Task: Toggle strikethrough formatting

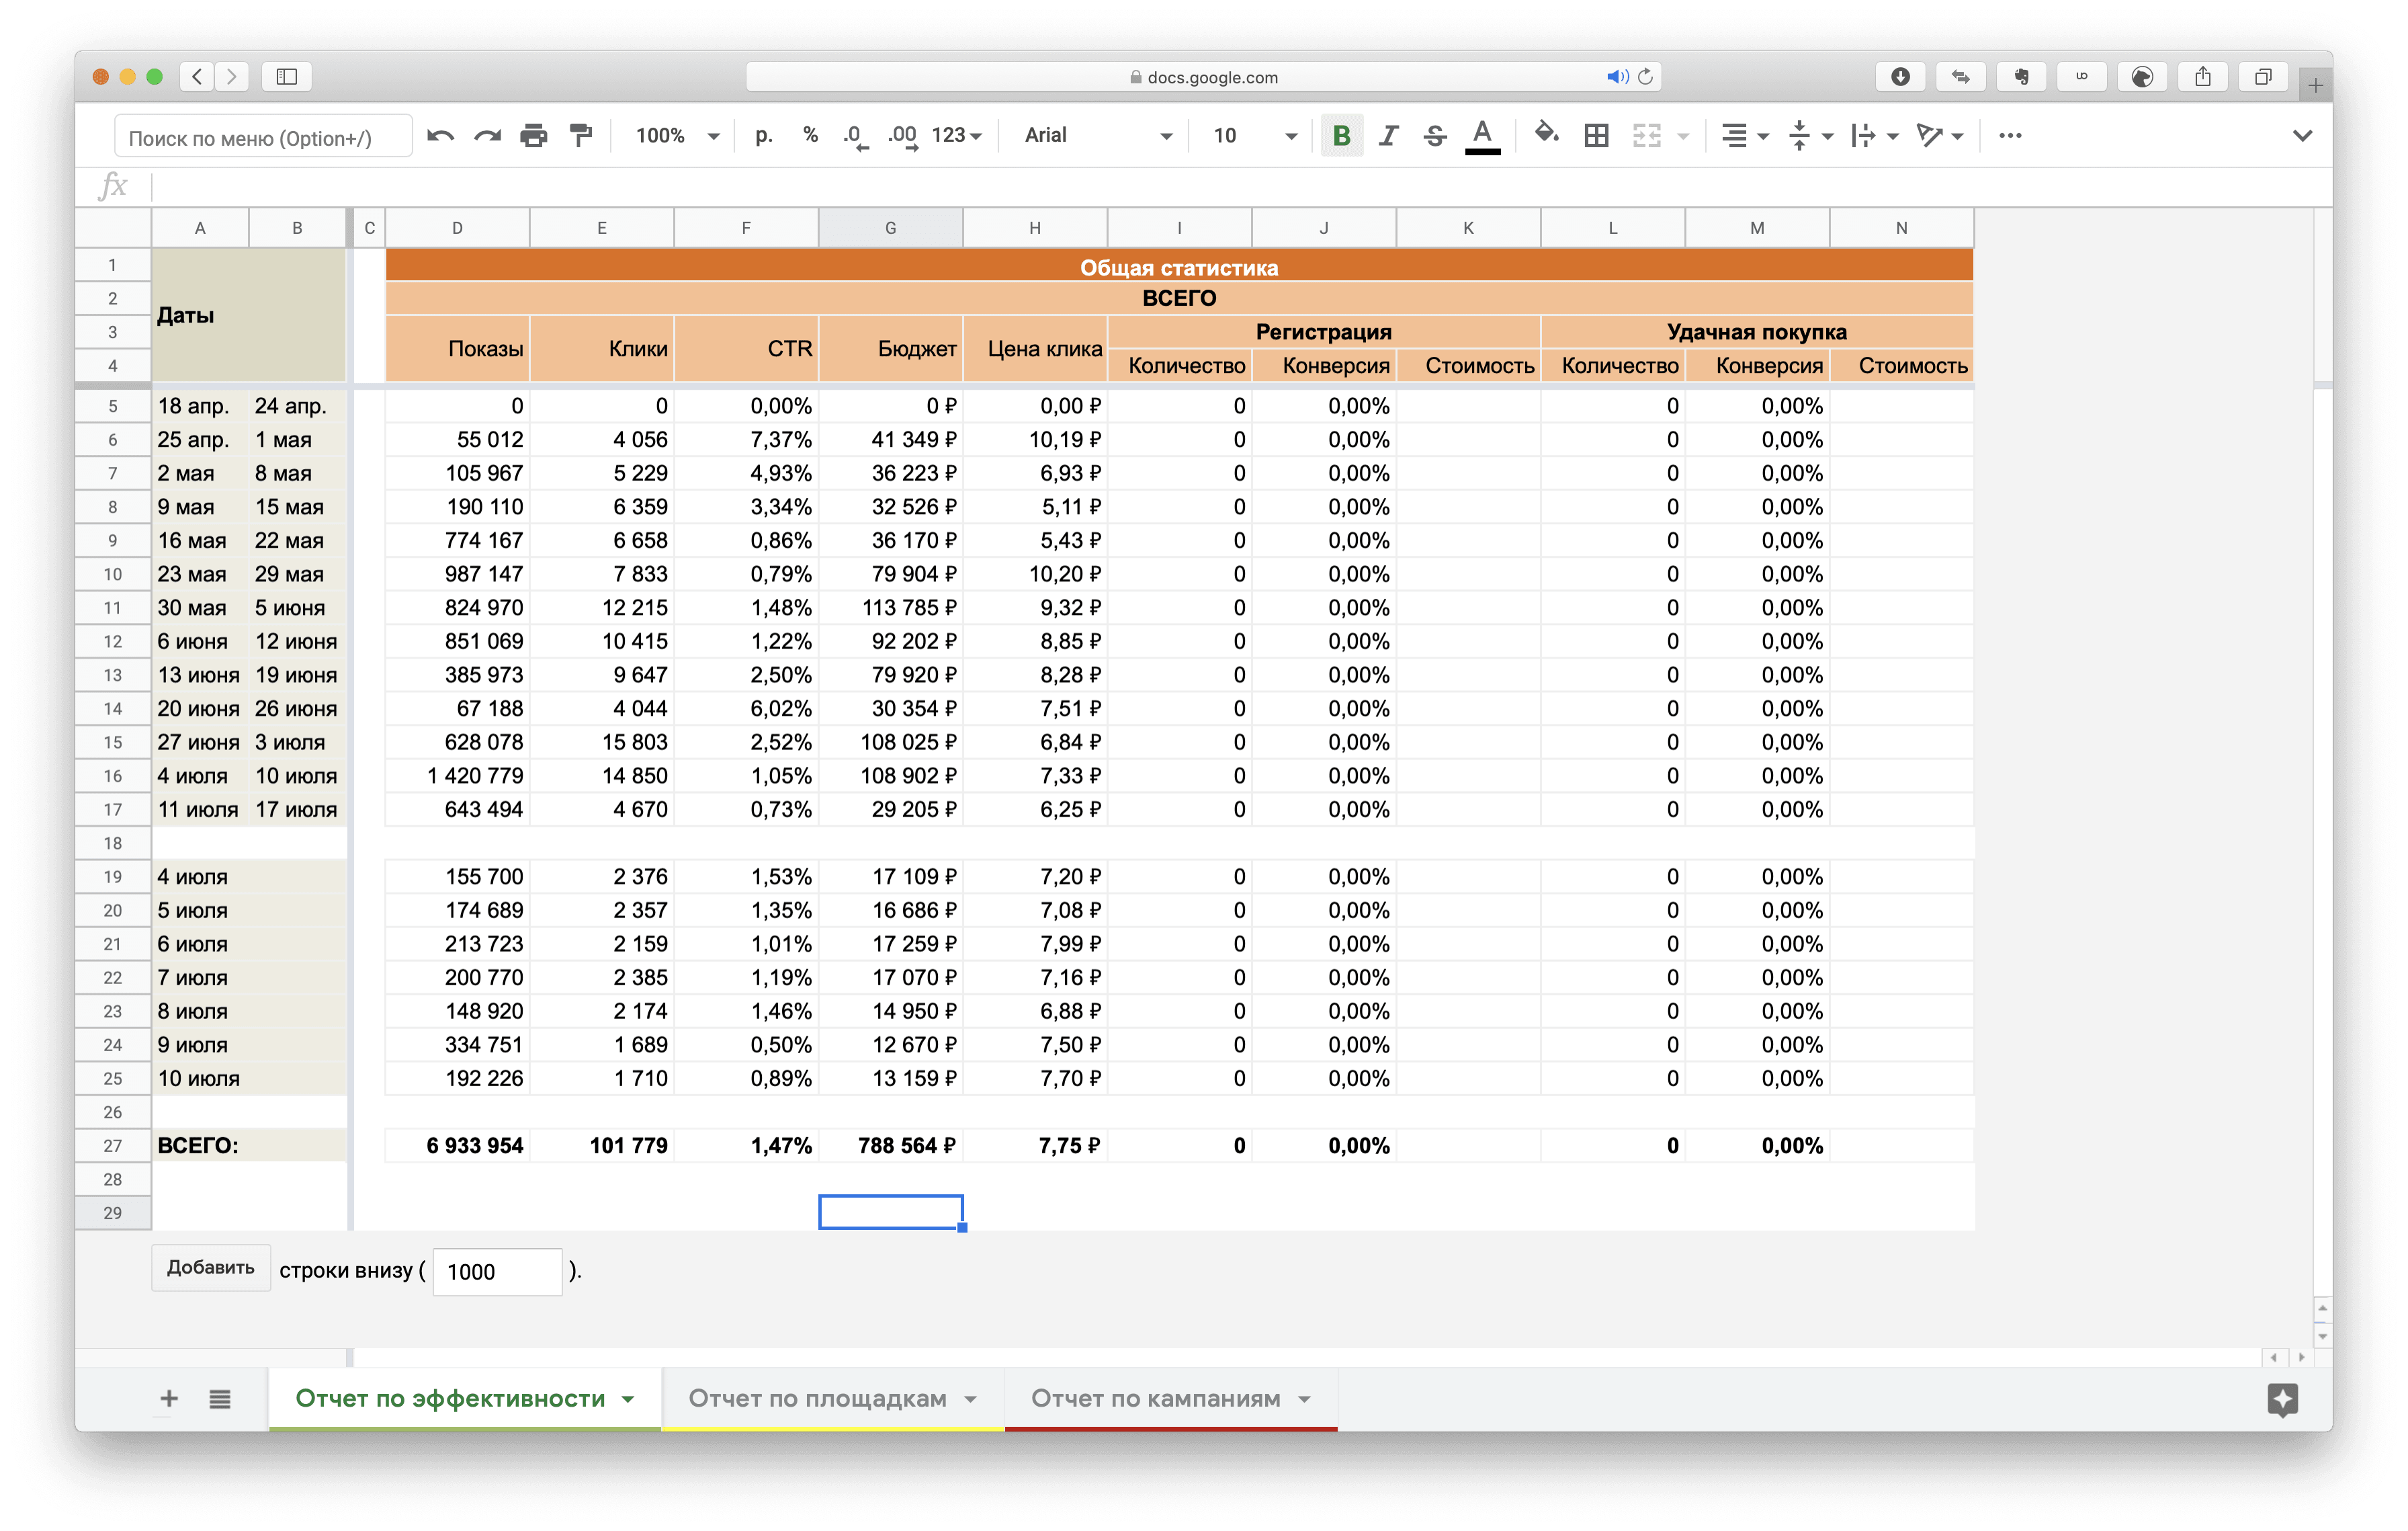Action: pos(1435,135)
